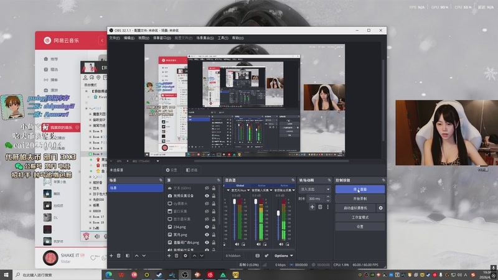This screenshot has width=498, height=280.
Task: Open the 文件(F) menu in OBS
Action: tap(115, 38)
